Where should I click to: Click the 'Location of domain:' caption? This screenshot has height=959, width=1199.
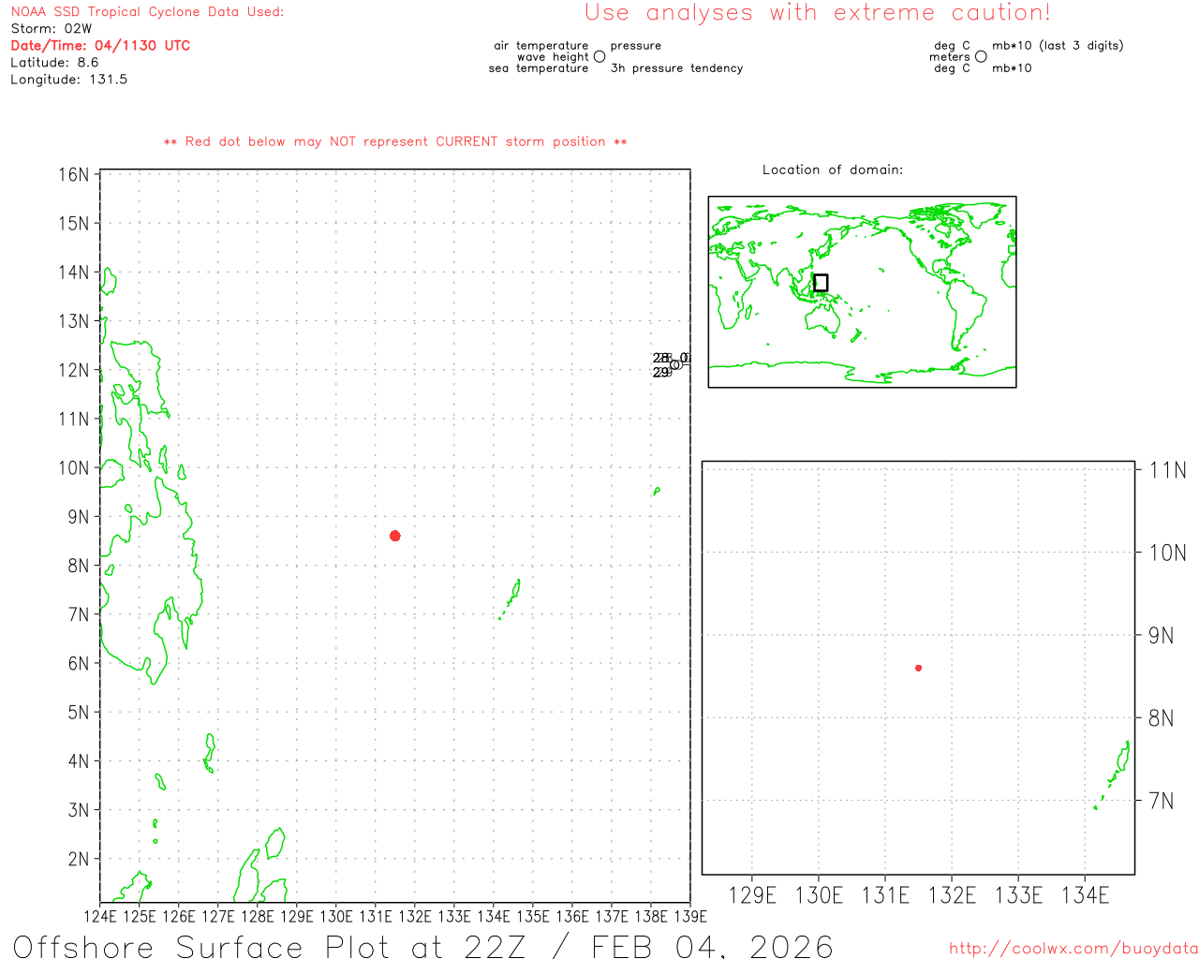[x=832, y=170]
